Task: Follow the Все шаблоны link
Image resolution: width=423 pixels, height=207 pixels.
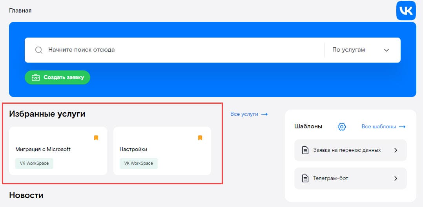Action: [379, 126]
